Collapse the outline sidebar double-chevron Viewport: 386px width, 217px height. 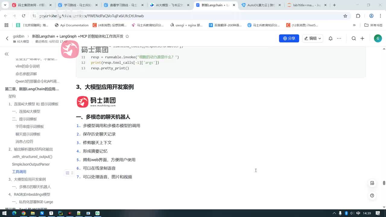7,54
